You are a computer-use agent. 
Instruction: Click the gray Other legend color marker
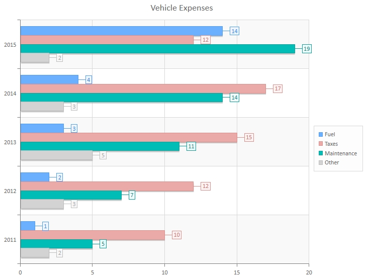point(320,162)
